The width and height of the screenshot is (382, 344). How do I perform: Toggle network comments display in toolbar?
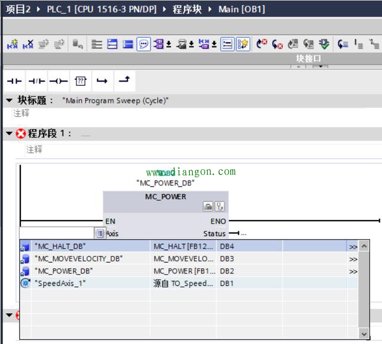(x=227, y=44)
